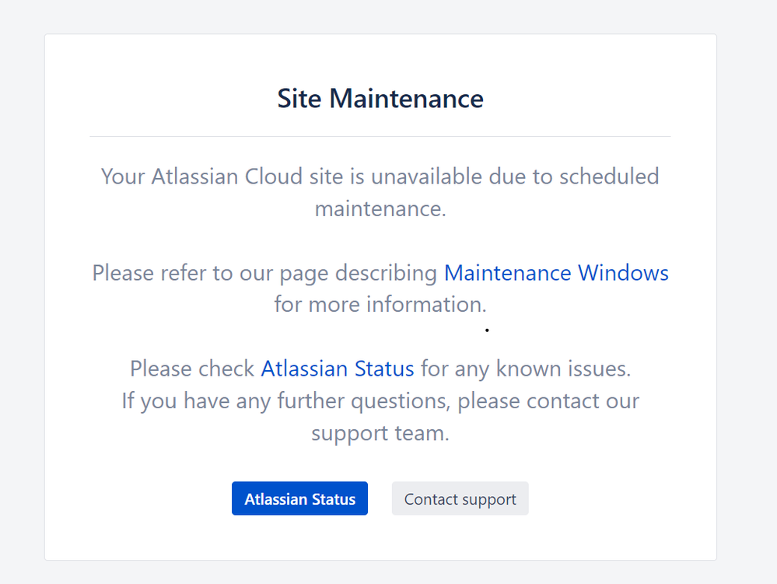
Task: Select the Site Maintenance heading
Action: [380, 98]
